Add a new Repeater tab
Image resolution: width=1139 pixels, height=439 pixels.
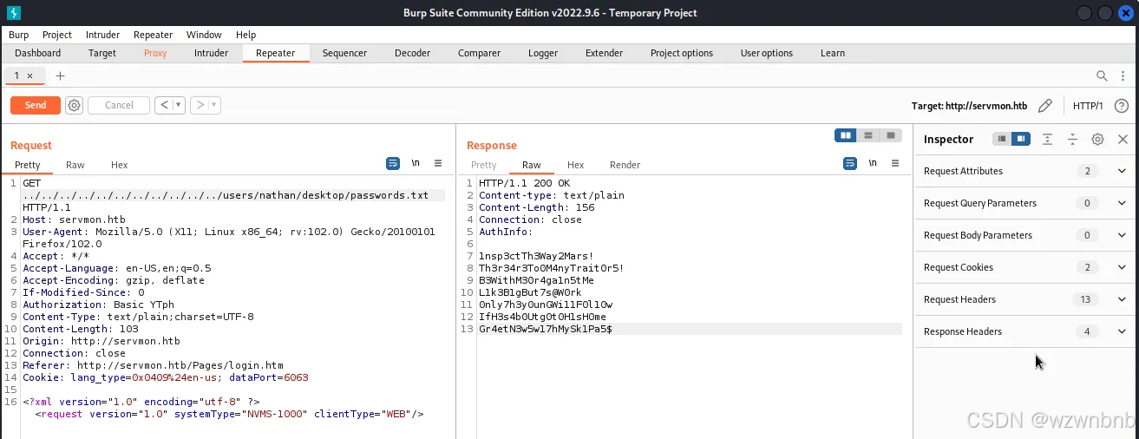(60, 76)
